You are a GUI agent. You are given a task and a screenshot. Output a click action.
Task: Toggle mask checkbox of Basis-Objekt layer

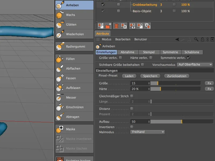tap(174, 11)
